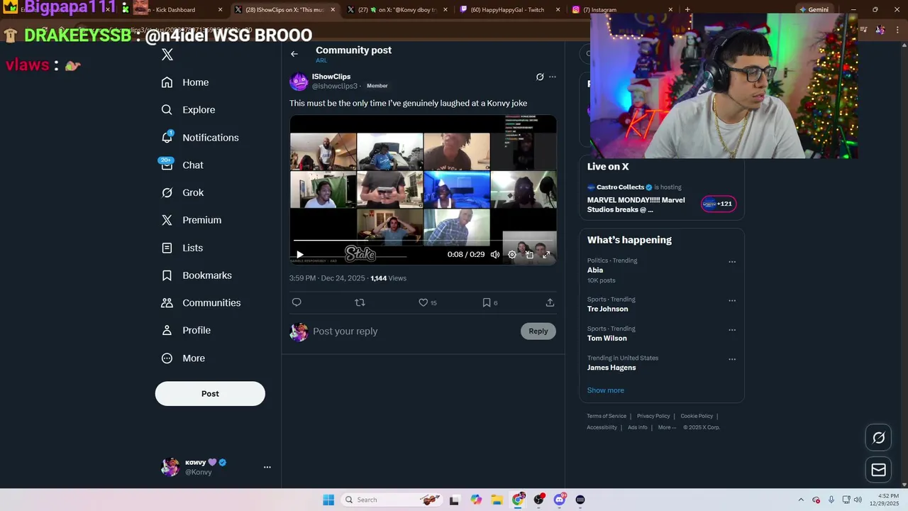The width and height of the screenshot is (908, 511).
Task: Show hidden system tray icons
Action: 801,500
